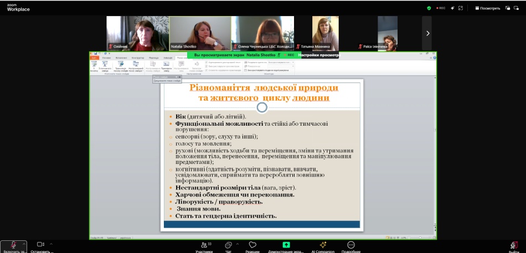Stop video with the camera icon
Viewport: 526px width, 253px height.
tap(40, 244)
